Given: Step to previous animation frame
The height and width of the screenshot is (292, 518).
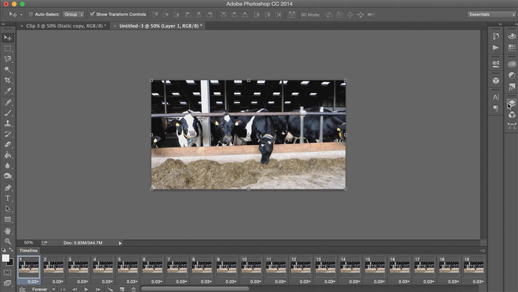Looking at the screenshot, I should point(74,290).
